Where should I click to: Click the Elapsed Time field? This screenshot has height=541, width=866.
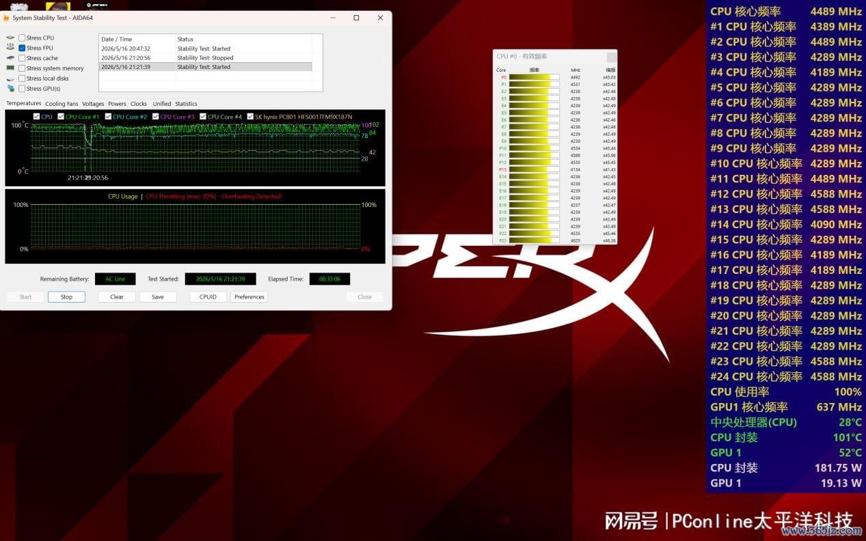(x=329, y=279)
